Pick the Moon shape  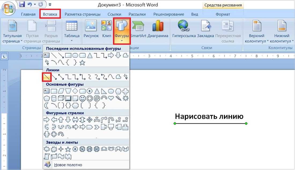pos(46,105)
